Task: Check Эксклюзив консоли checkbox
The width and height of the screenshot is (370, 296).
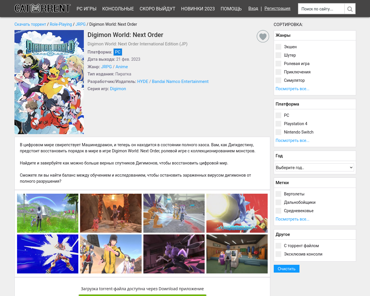Action: (x=278, y=254)
